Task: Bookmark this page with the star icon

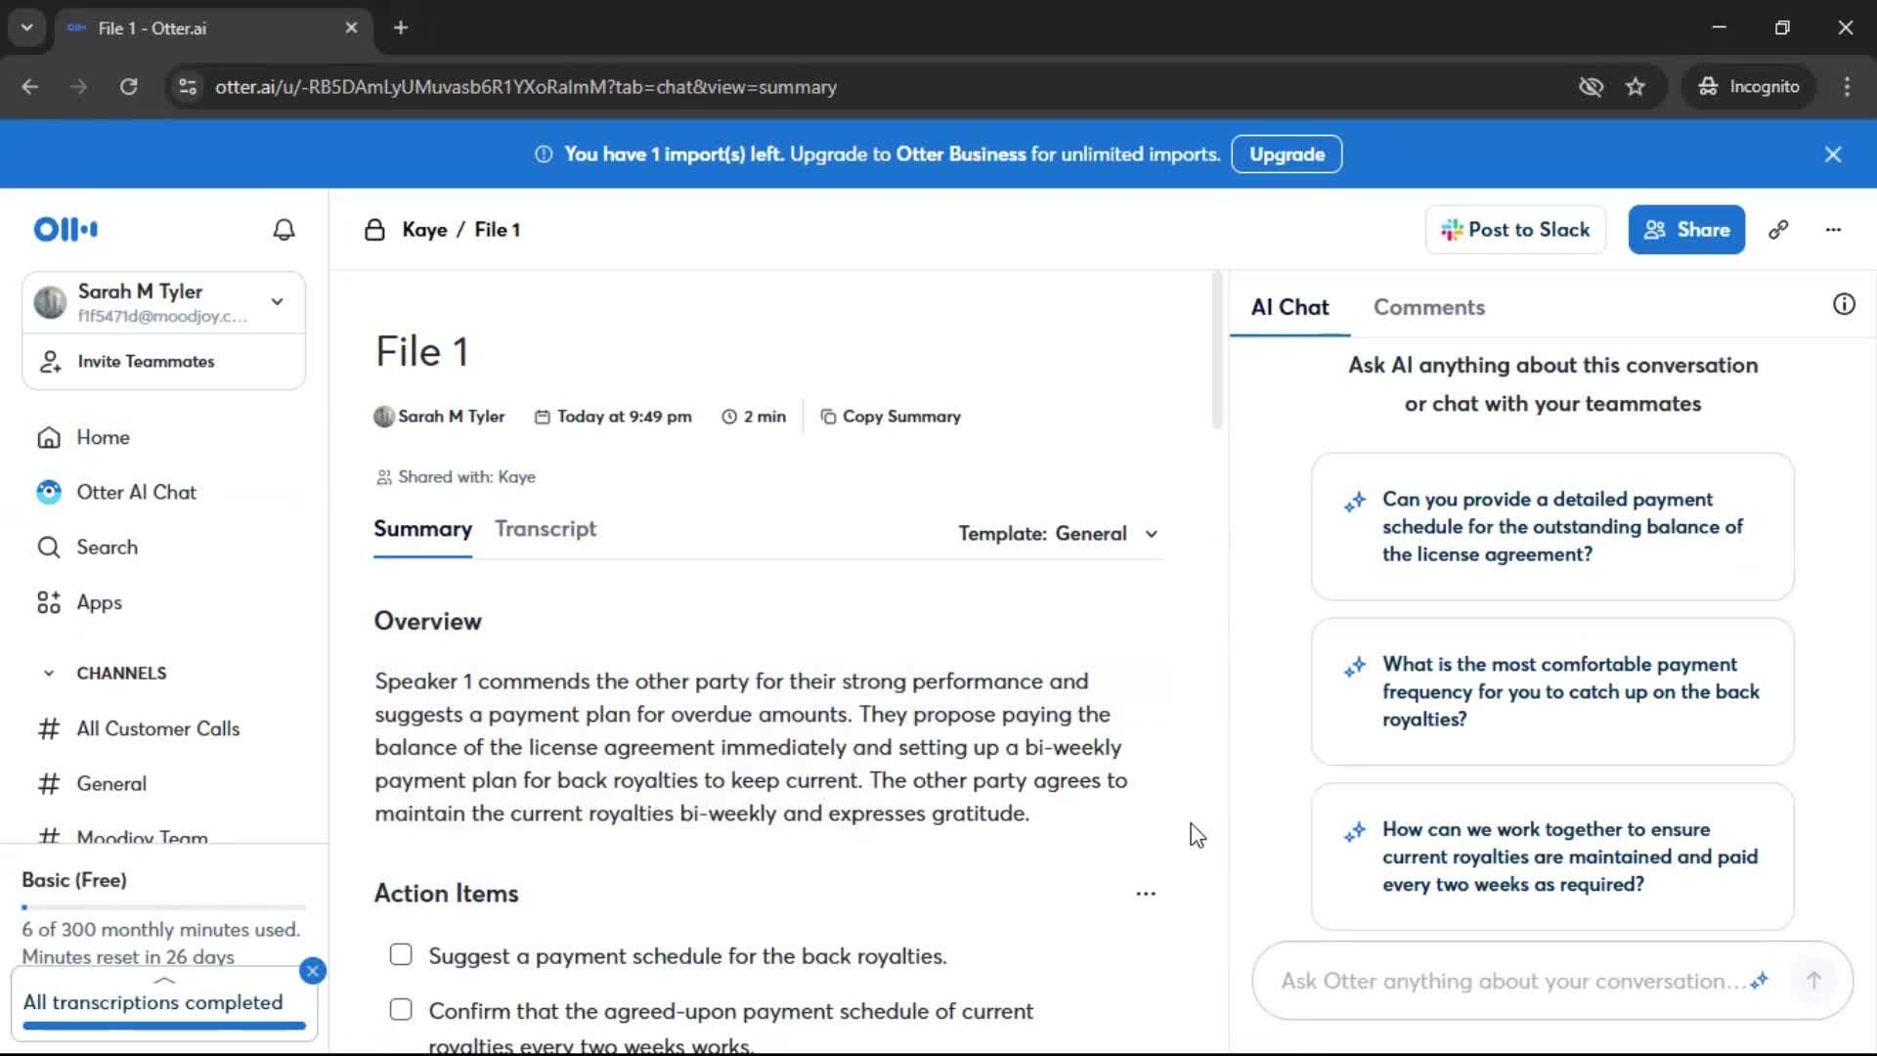Action: (1636, 87)
